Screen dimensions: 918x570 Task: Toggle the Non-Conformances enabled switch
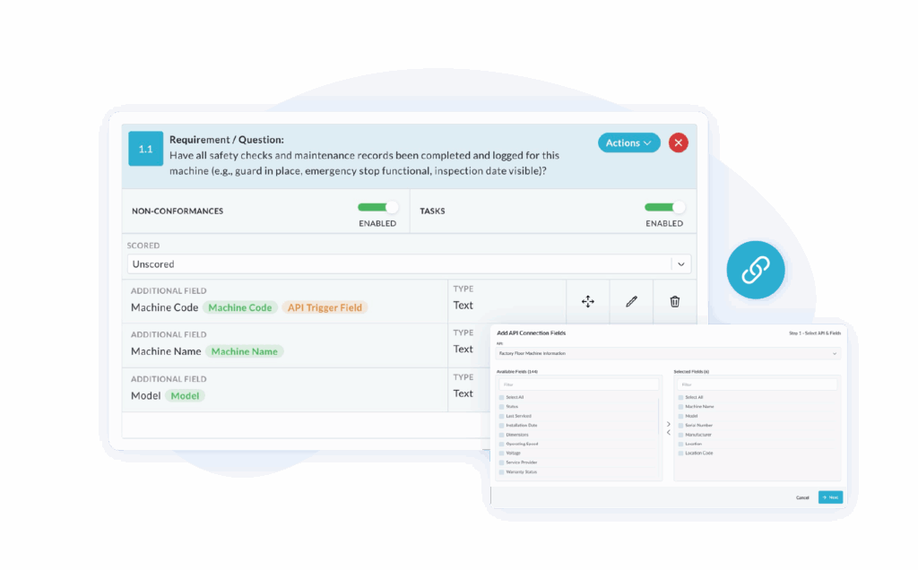pos(377,207)
